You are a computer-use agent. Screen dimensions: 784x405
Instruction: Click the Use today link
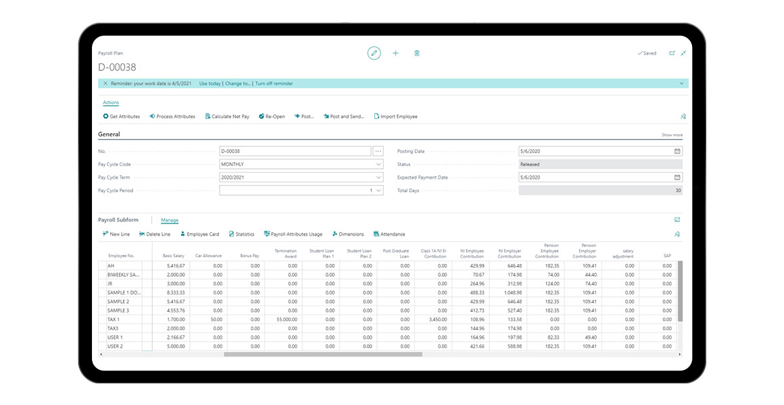210,84
